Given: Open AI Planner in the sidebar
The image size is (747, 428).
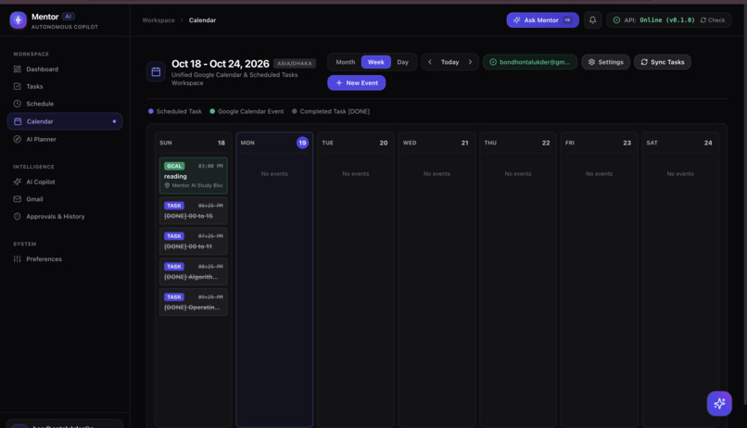Looking at the screenshot, I should (64, 139).
